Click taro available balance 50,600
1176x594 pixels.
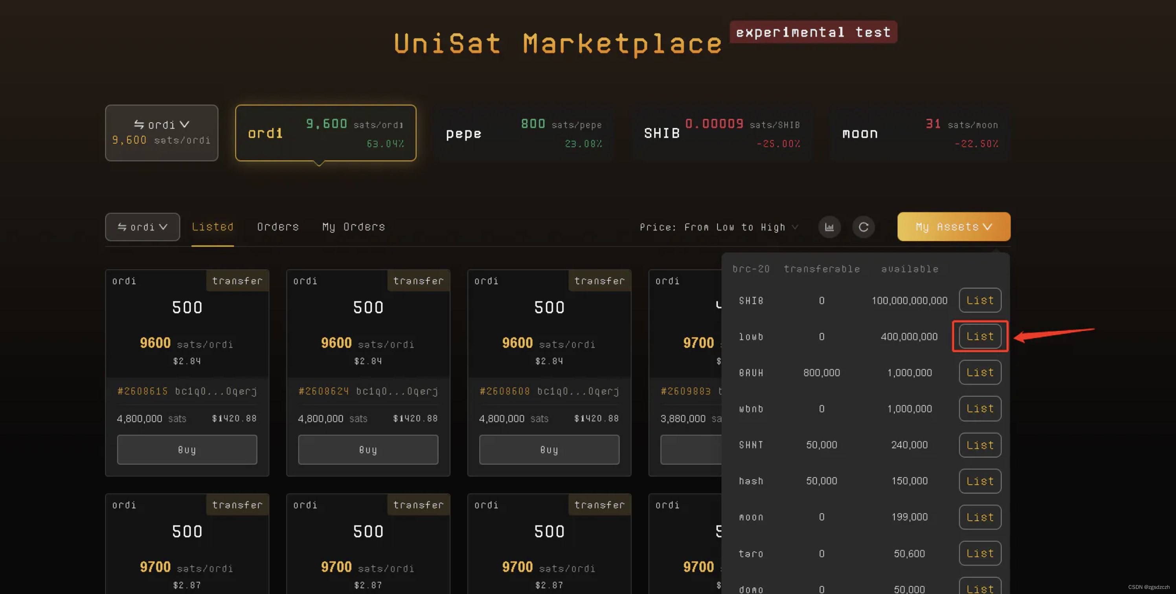(x=910, y=554)
